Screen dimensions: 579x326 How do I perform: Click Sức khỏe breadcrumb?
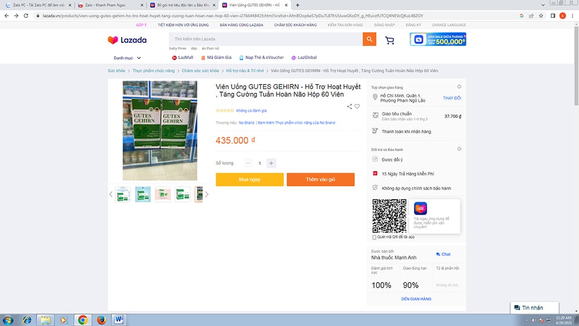(x=116, y=71)
